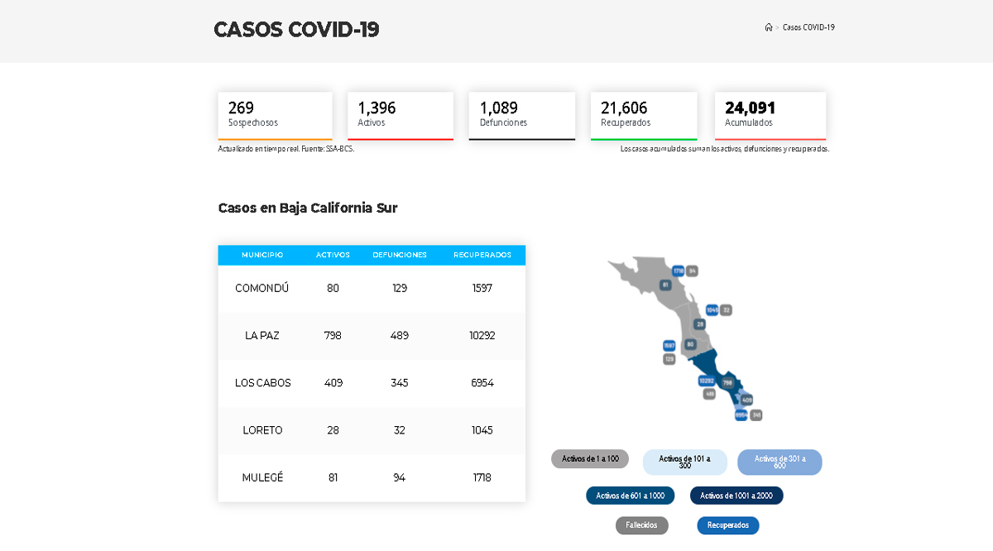Viewport: 993px width, 551px height.
Task: Click legend Activos de 601 a 1000
Action: (x=631, y=496)
